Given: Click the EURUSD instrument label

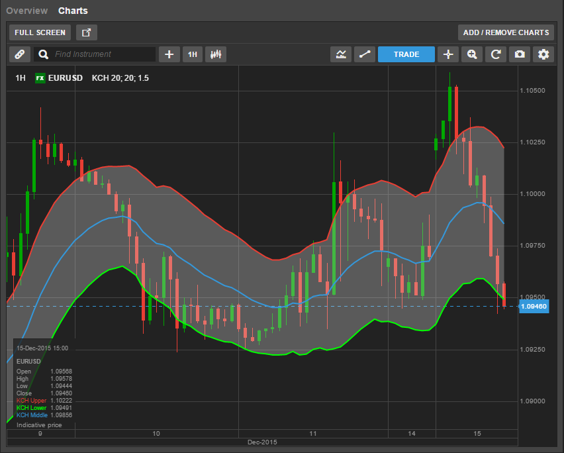Looking at the screenshot, I should tap(66, 78).
